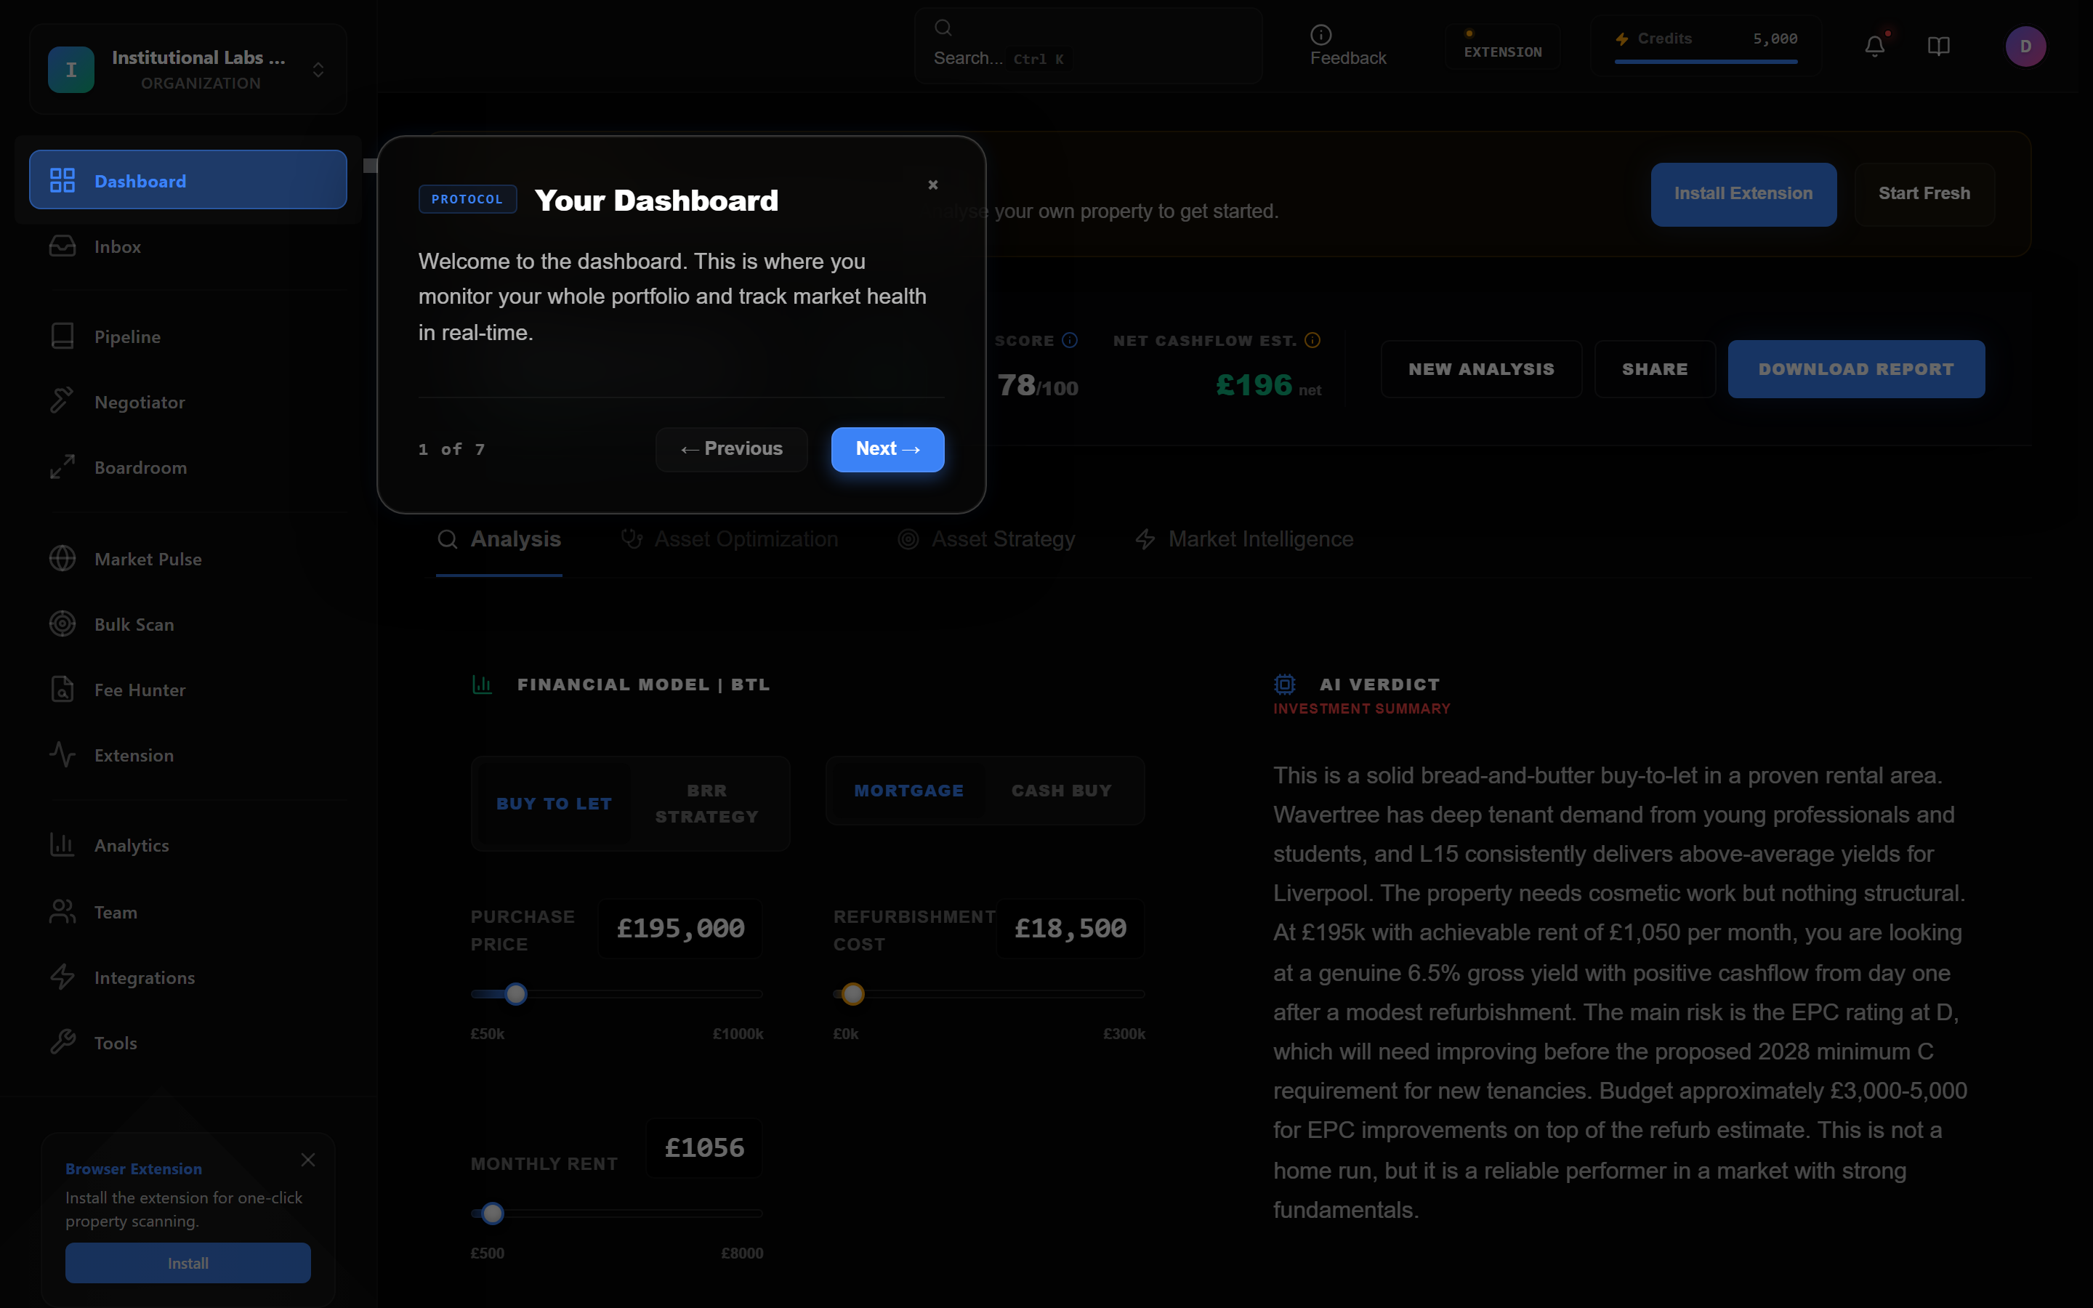Click Install in Browser Extension card
2093x1308 pixels.
click(187, 1263)
